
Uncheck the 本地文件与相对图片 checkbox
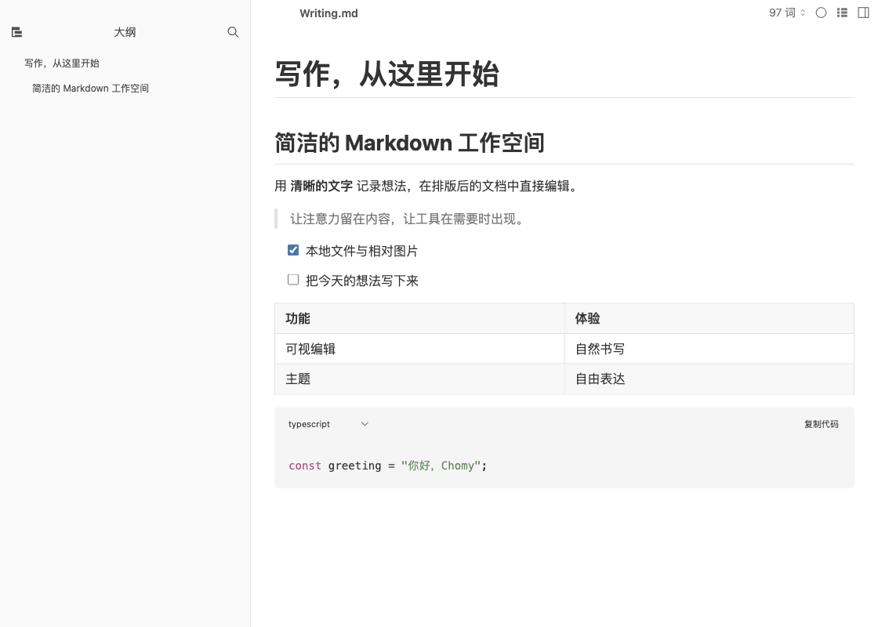[293, 250]
